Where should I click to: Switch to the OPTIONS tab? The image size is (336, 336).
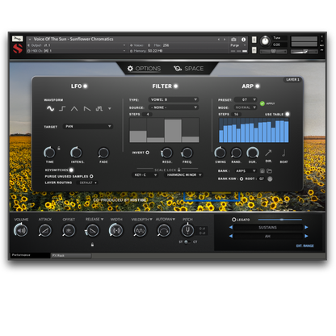(144, 69)
